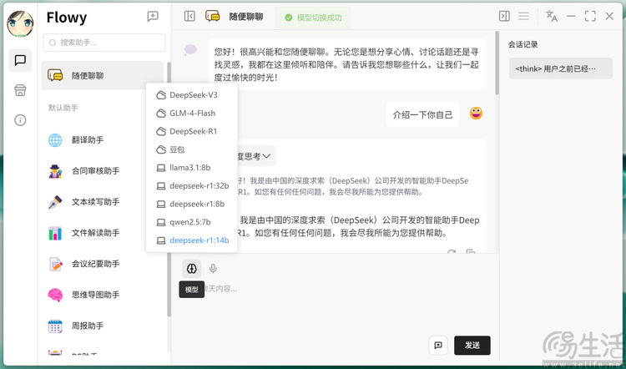Open the session record starting with <think>

[x=561, y=68]
